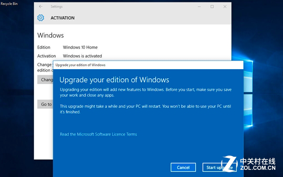This screenshot has height=177, width=283.
Task: Close the Settings window
Action: point(225,7)
